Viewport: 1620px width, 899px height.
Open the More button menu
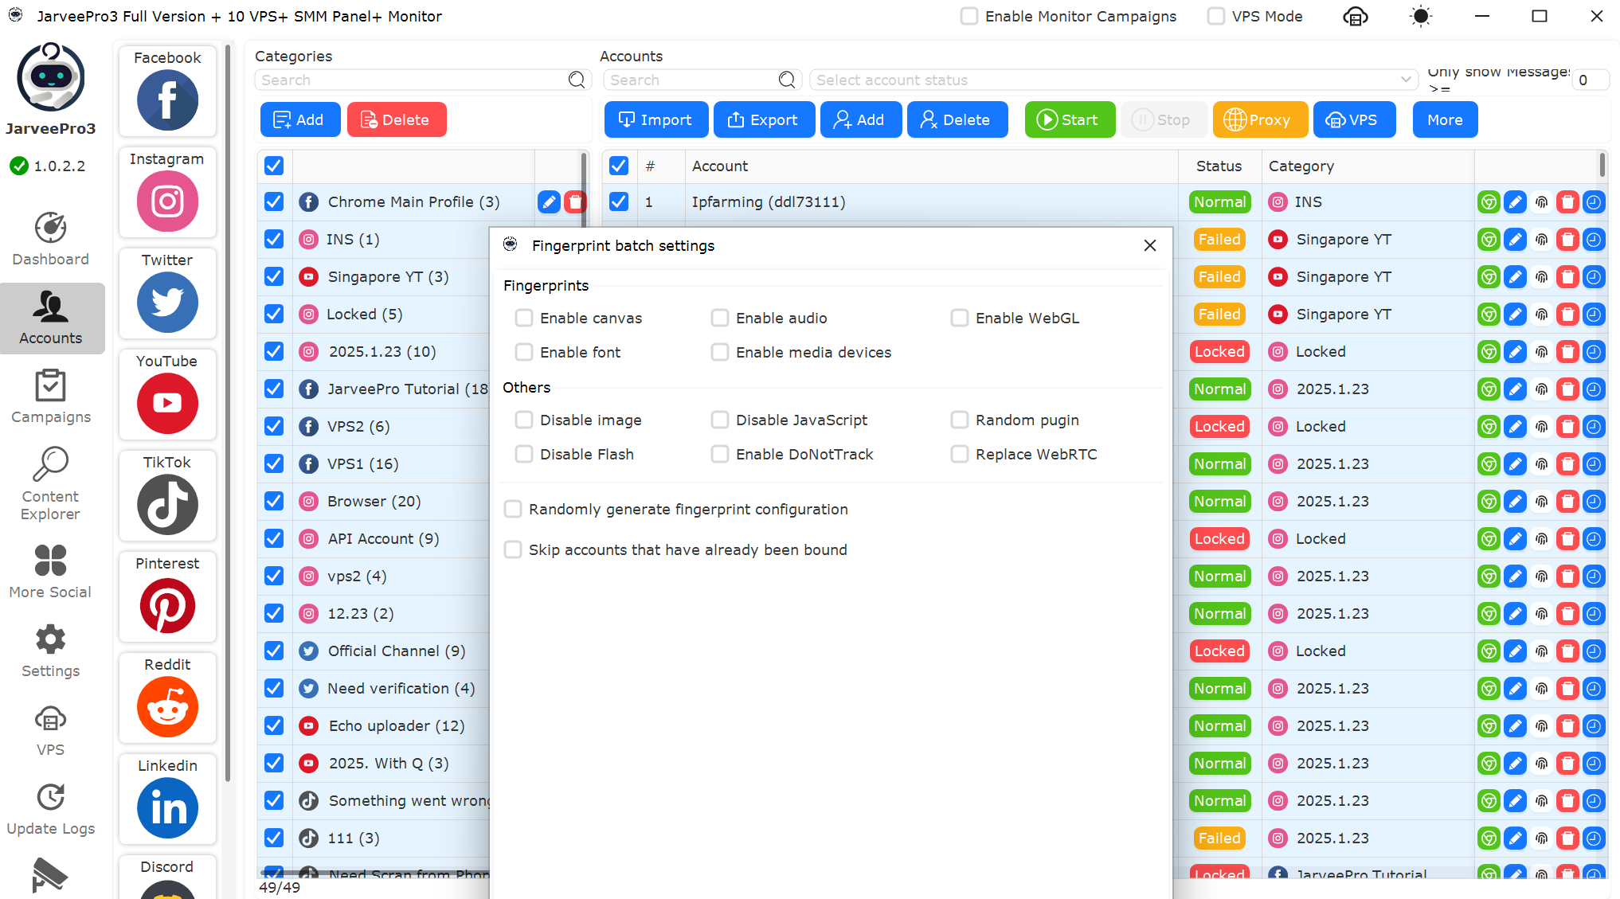[x=1444, y=120]
